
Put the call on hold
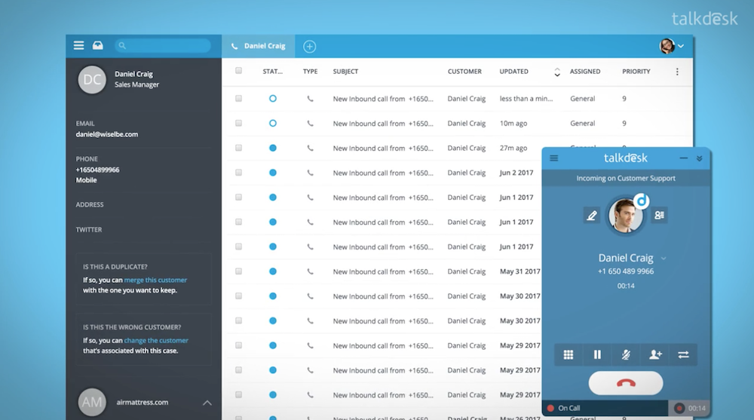(x=597, y=354)
